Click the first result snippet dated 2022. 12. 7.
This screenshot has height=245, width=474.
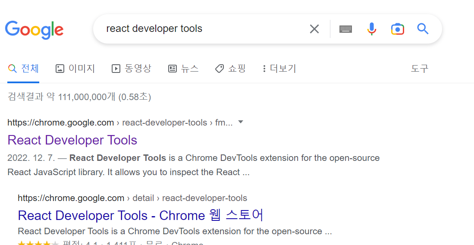(x=194, y=165)
